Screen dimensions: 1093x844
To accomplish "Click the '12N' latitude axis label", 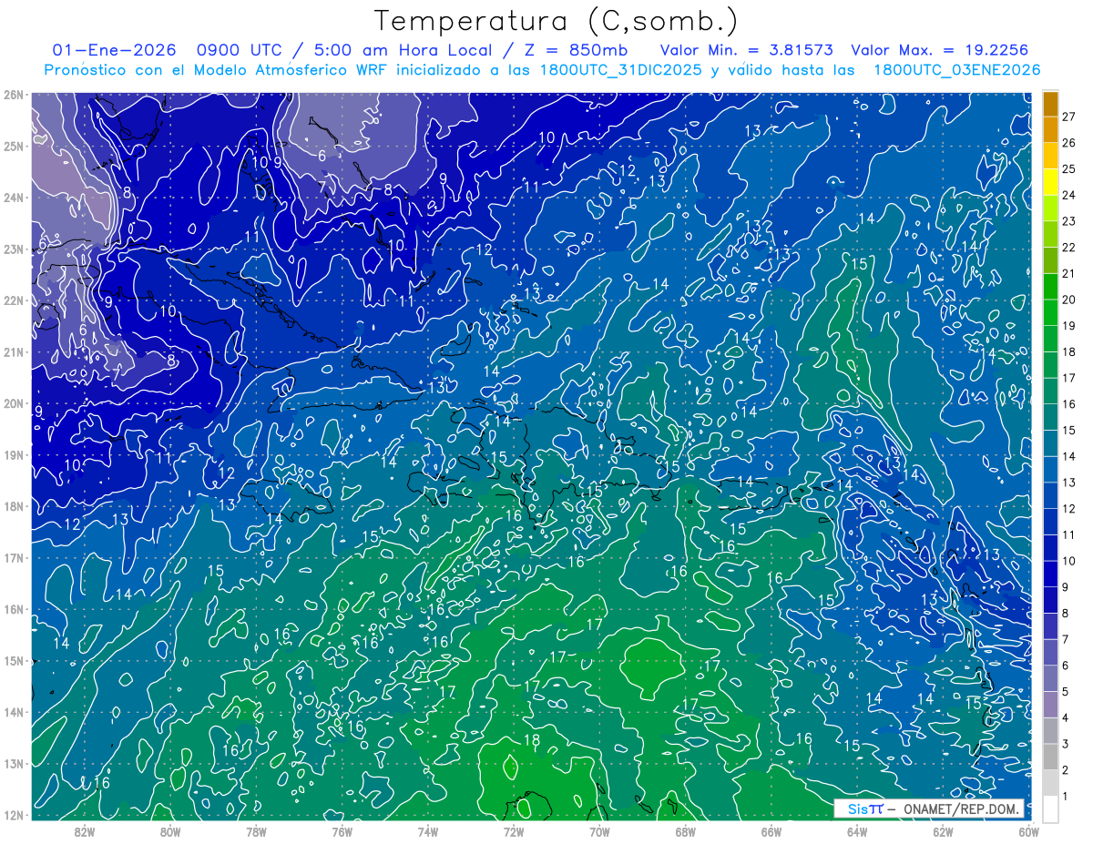I will (x=13, y=815).
